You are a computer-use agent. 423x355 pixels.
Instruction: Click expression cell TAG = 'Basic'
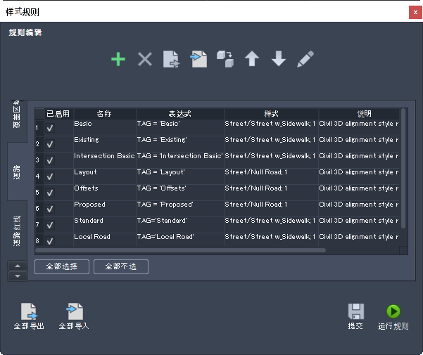pyautogui.click(x=180, y=128)
